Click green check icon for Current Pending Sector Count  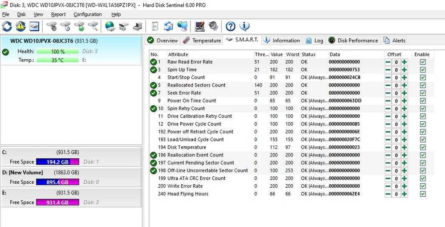154,163
